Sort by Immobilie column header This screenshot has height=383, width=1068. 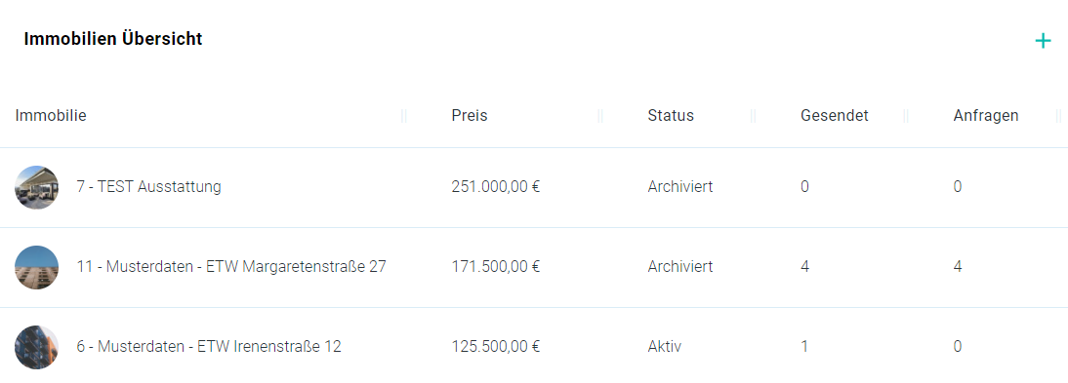coord(51,116)
